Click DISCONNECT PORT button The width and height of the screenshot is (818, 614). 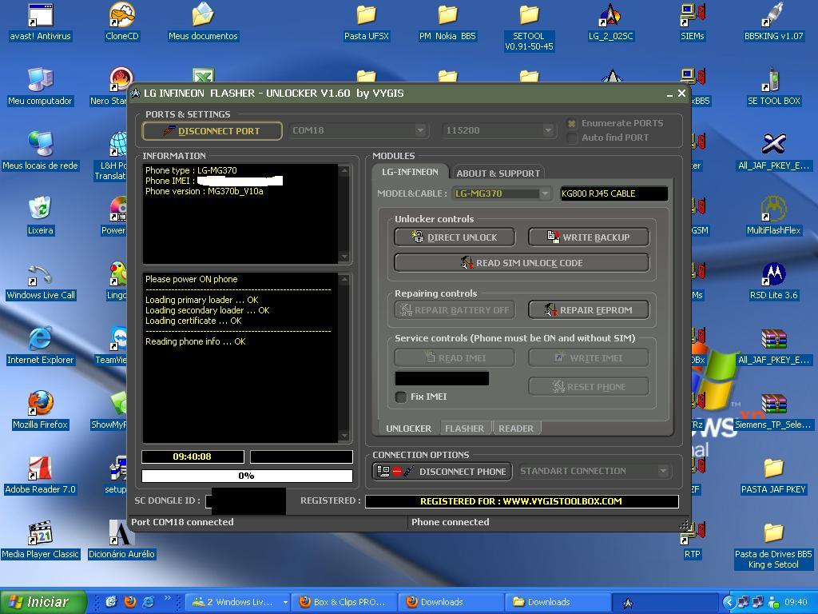click(212, 131)
